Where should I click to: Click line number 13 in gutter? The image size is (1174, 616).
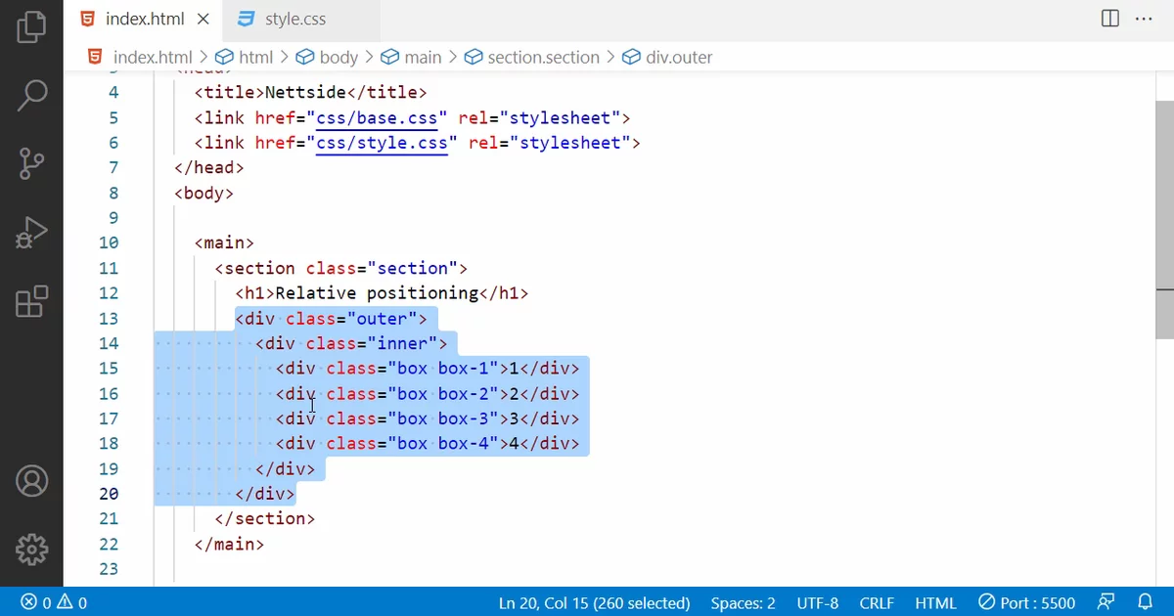point(108,319)
